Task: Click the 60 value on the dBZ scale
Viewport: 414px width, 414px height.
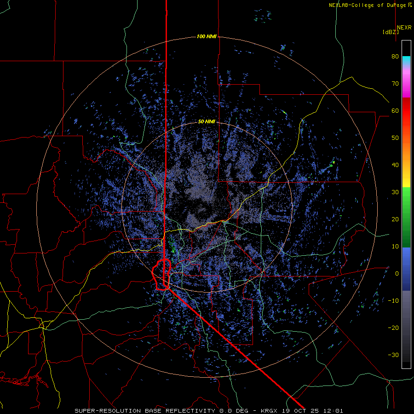Action: [395, 111]
